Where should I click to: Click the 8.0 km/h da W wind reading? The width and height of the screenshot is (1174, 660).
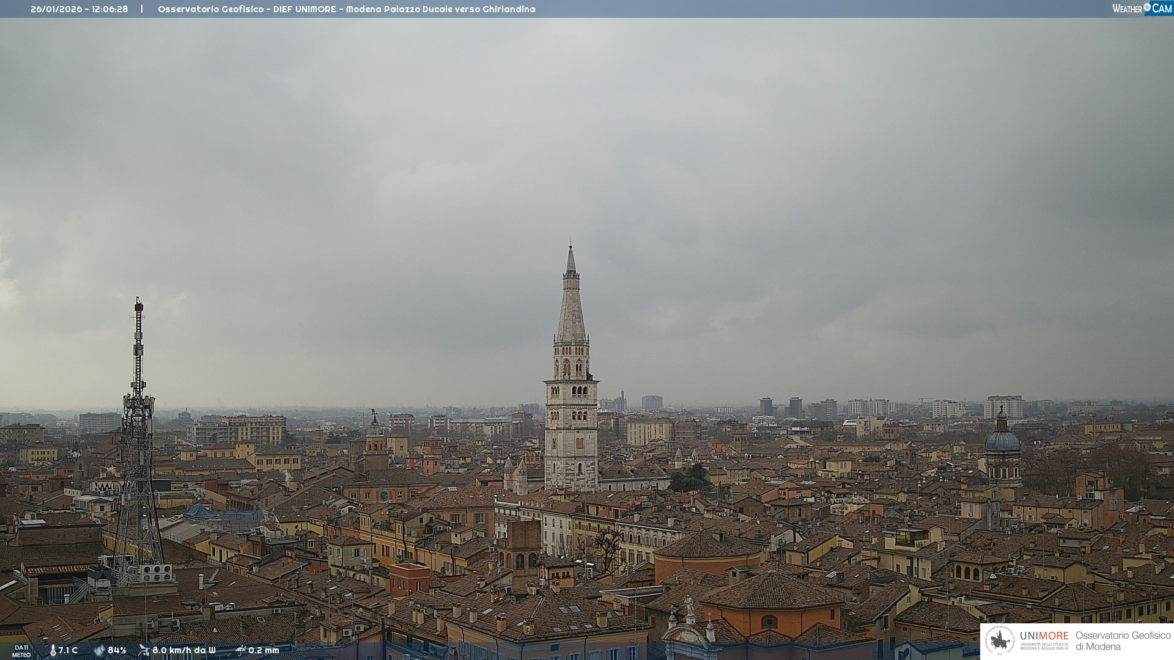click(x=183, y=650)
